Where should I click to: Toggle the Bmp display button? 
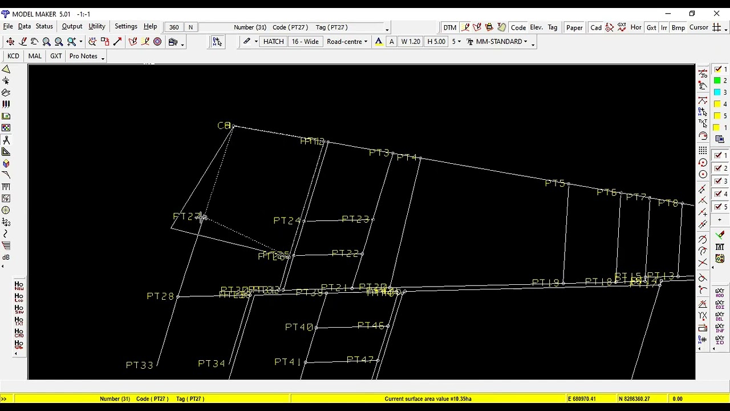[x=678, y=27]
